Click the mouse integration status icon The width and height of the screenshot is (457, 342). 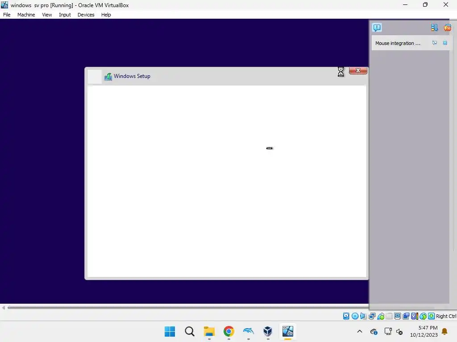[423, 316]
